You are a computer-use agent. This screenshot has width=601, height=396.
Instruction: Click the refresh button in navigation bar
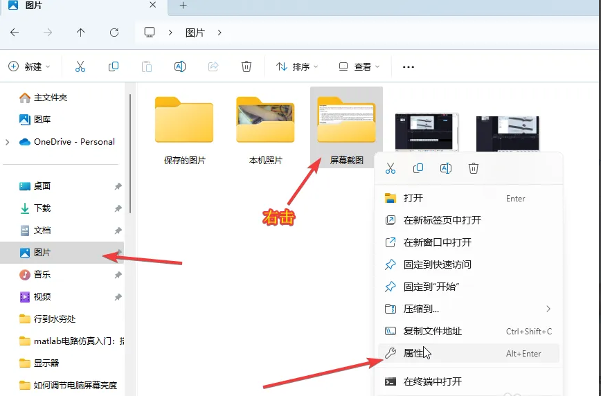click(114, 33)
